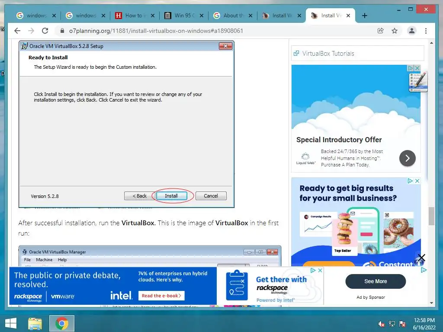The height and width of the screenshot is (332, 443).
Task: Click the blue triangle icon beside See More
Action: [424, 270]
